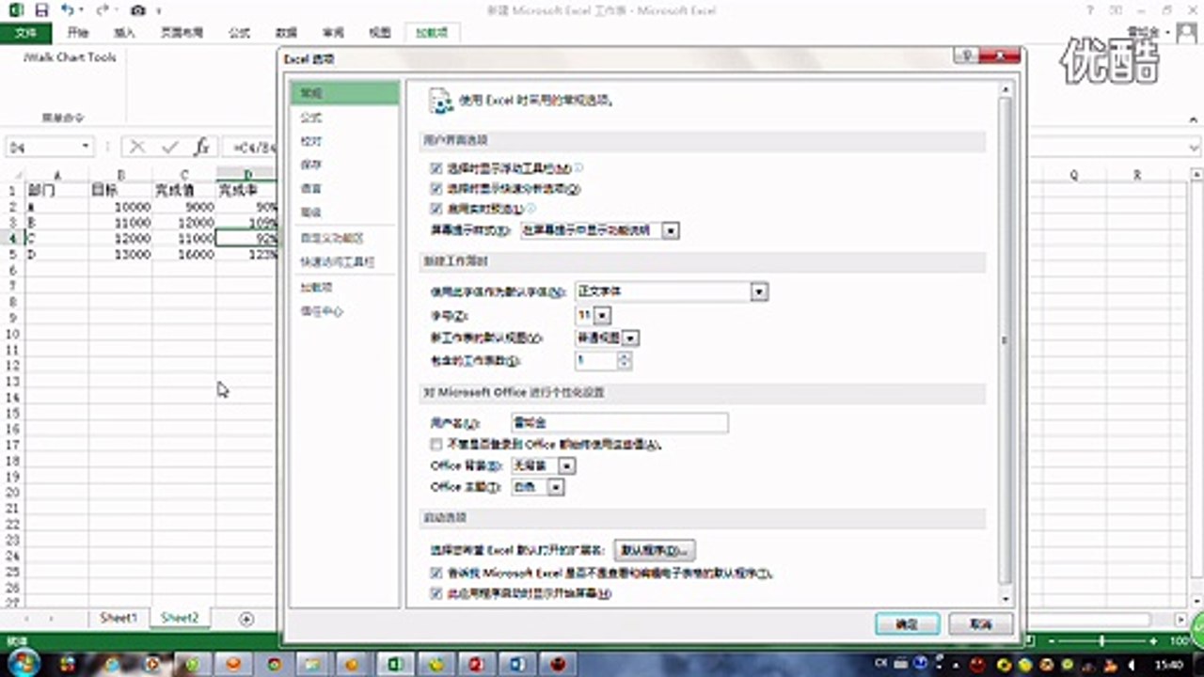Viewport: 1204px width, 677px height.
Task: Toggle always use these values Office checkbox
Action: (436, 444)
